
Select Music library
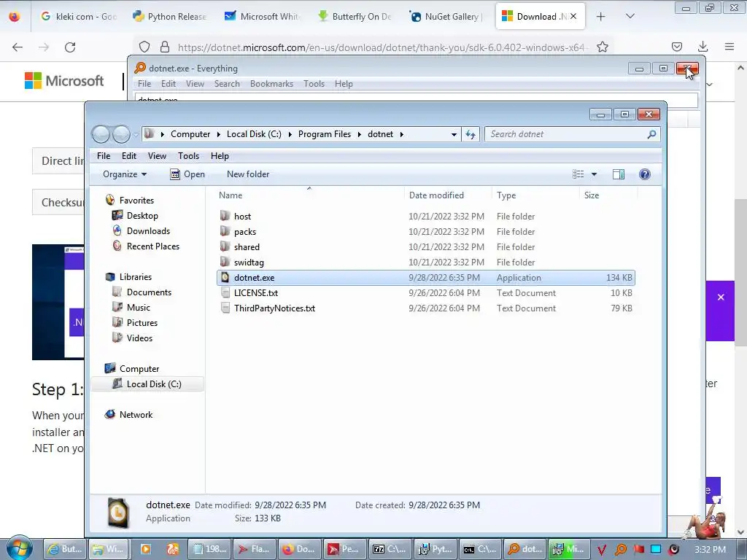click(x=138, y=307)
